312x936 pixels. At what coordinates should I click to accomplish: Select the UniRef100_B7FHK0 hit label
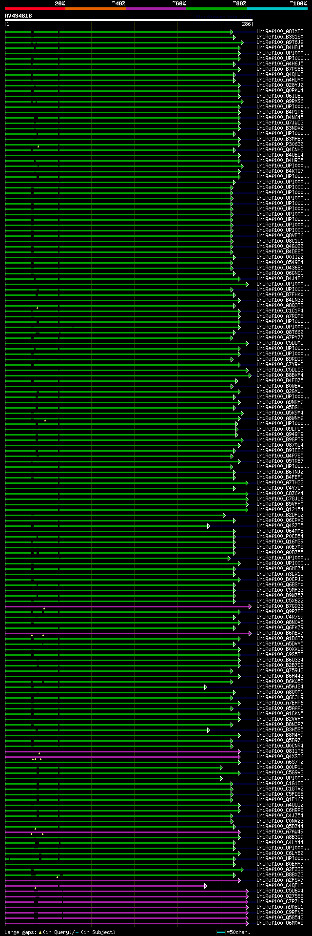[280, 295]
